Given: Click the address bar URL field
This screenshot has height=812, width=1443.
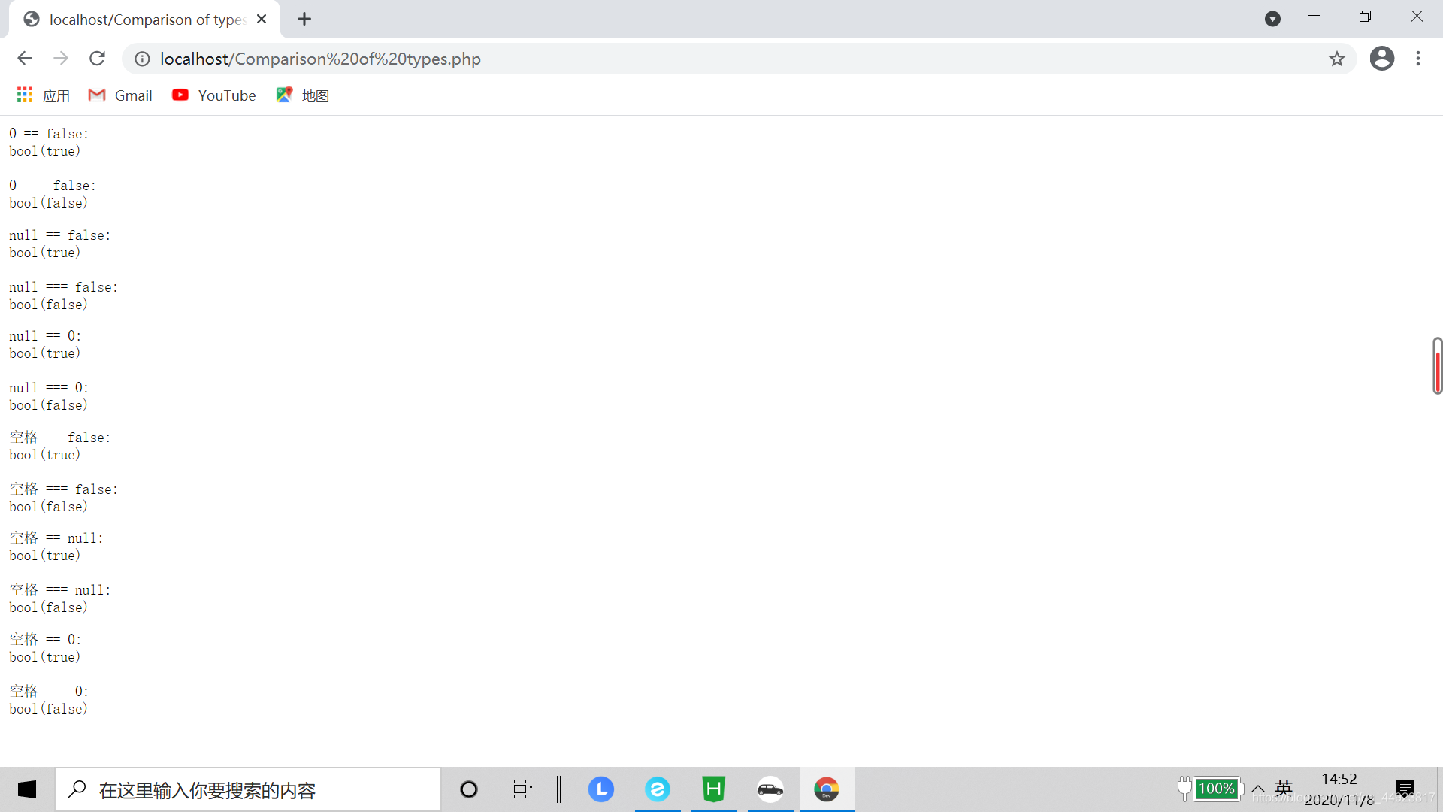Looking at the screenshot, I should [676, 59].
